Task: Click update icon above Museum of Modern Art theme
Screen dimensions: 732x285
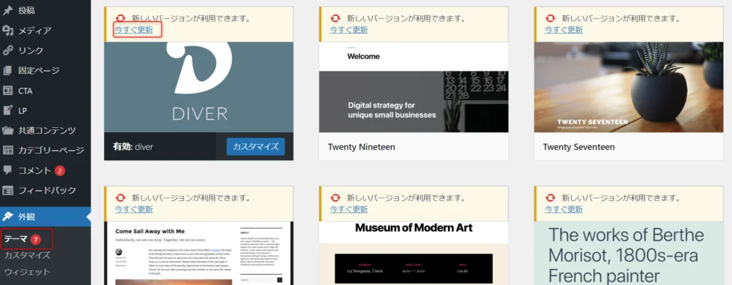Action: (x=335, y=198)
